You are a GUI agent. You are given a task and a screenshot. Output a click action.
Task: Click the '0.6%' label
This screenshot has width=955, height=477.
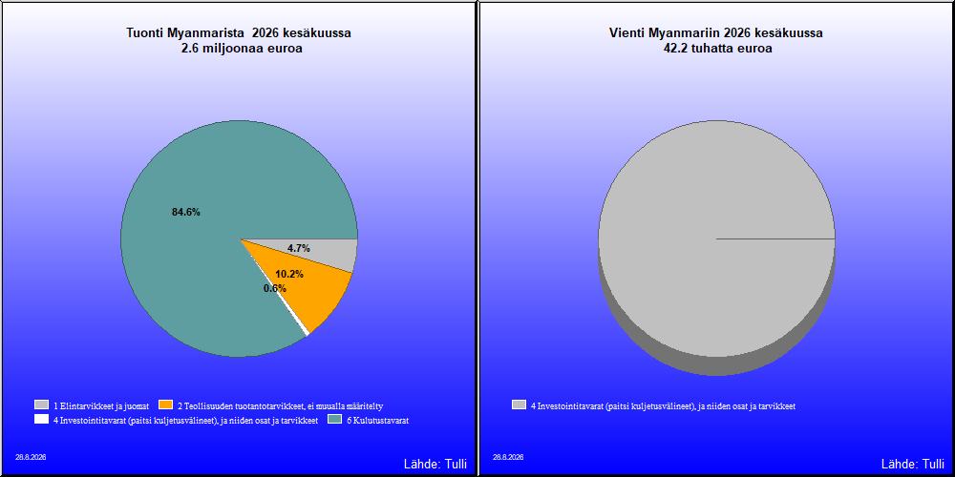[x=275, y=288]
